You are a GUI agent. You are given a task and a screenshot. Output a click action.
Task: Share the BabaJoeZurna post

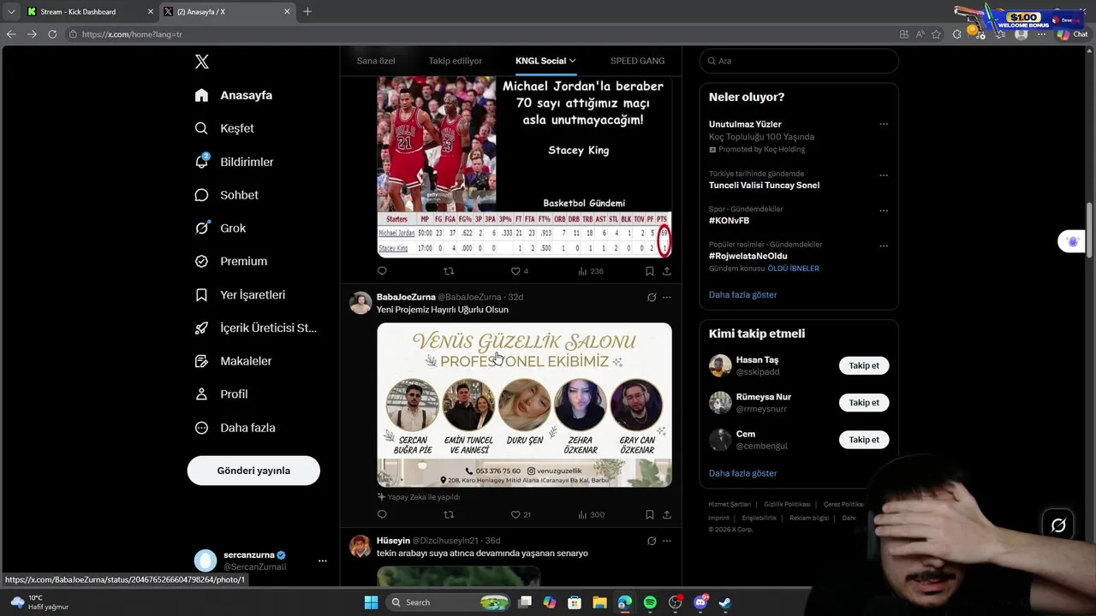[667, 515]
